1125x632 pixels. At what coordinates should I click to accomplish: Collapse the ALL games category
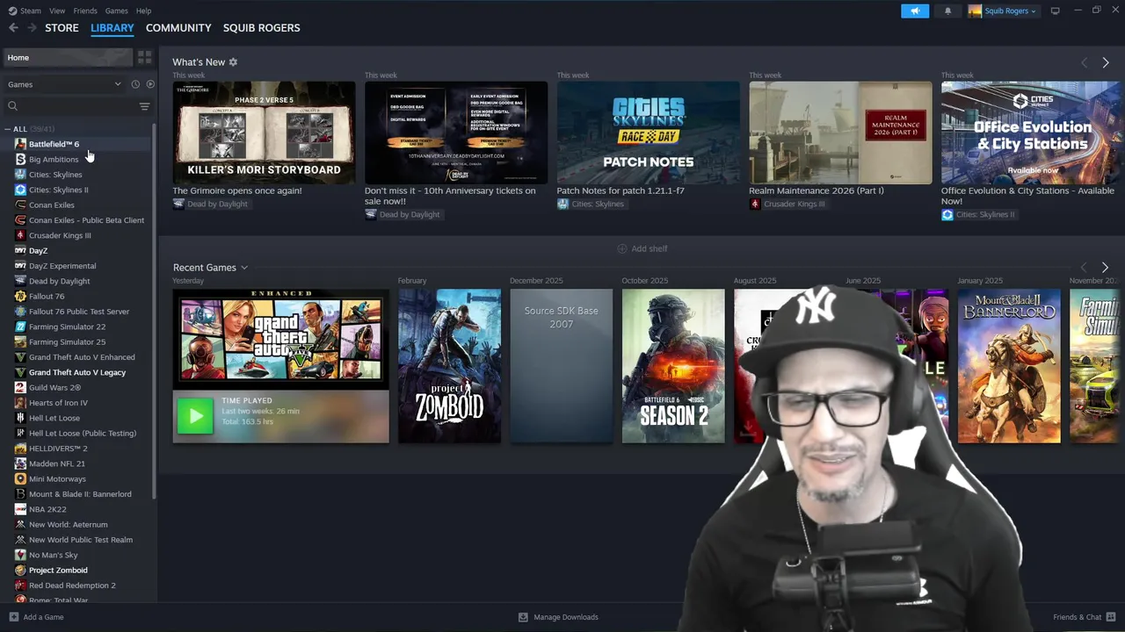pos(8,129)
